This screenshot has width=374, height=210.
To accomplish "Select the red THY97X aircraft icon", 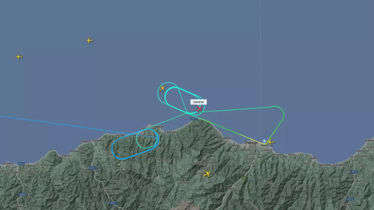I will [x=199, y=109].
